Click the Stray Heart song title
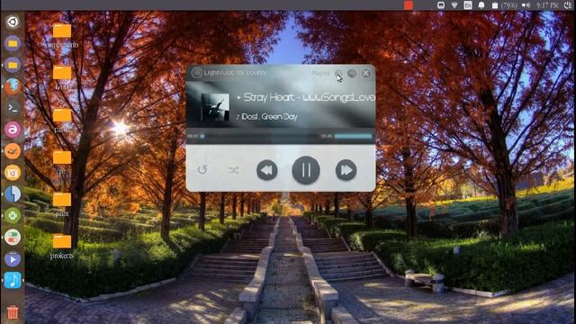Image resolution: width=576 pixels, height=324 pixels. pos(310,97)
